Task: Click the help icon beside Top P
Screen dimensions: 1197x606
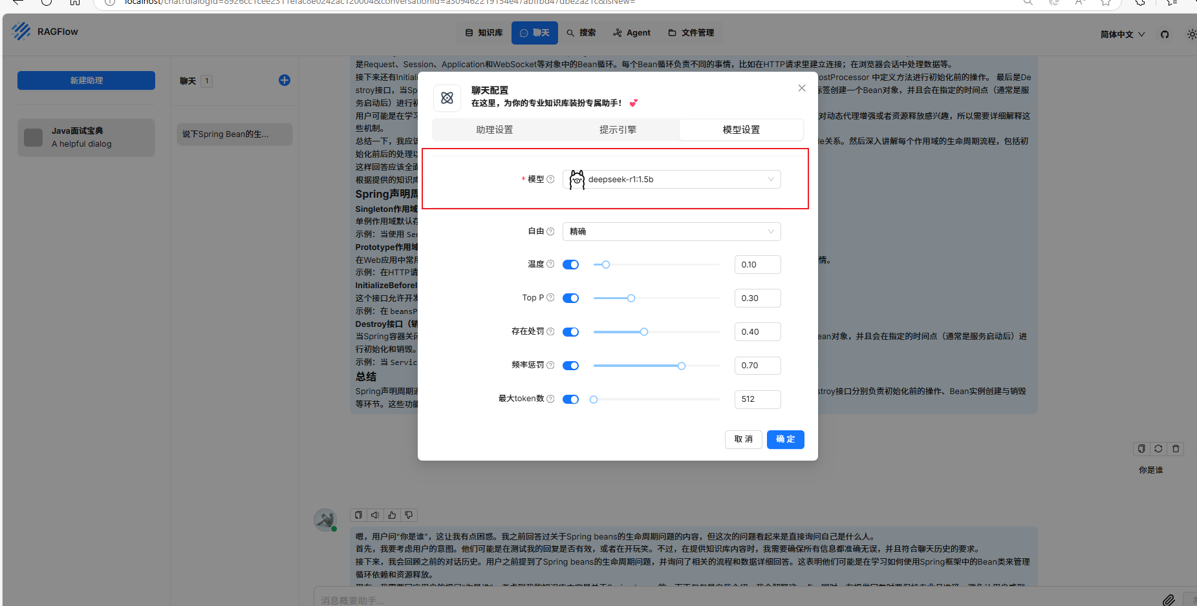Action: click(x=550, y=298)
